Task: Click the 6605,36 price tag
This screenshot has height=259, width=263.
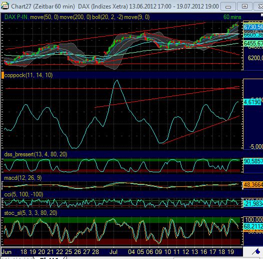Action: [253, 35]
